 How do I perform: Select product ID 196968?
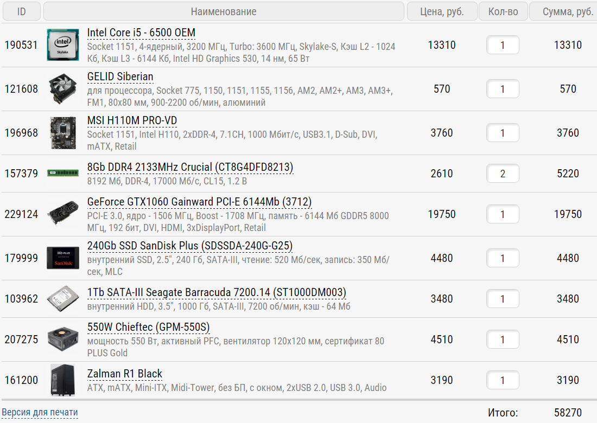21,133
